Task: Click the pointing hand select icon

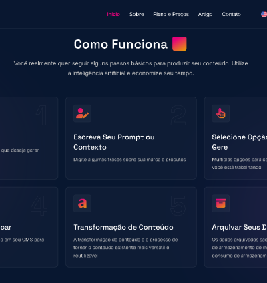Action: (x=220, y=113)
